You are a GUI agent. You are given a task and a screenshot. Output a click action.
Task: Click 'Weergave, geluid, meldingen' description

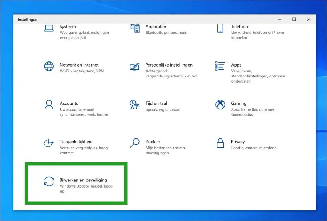[84, 35]
